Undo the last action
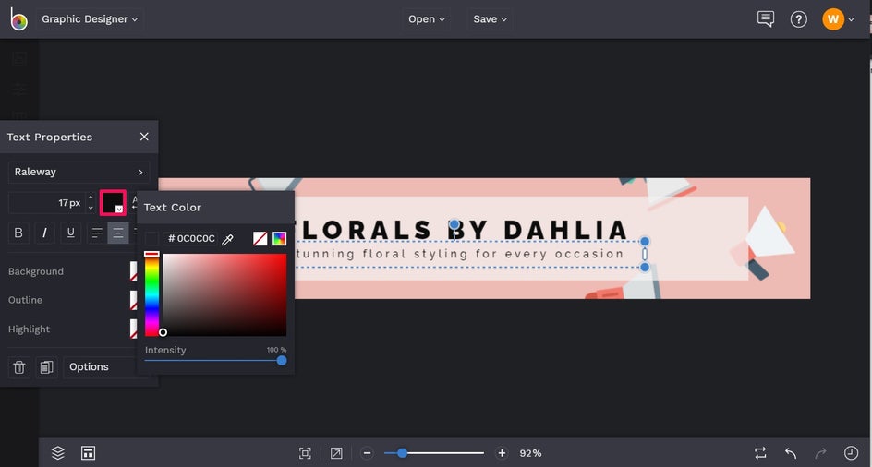Image resolution: width=872 pixels, height=467 pixels. pos(791,452)
